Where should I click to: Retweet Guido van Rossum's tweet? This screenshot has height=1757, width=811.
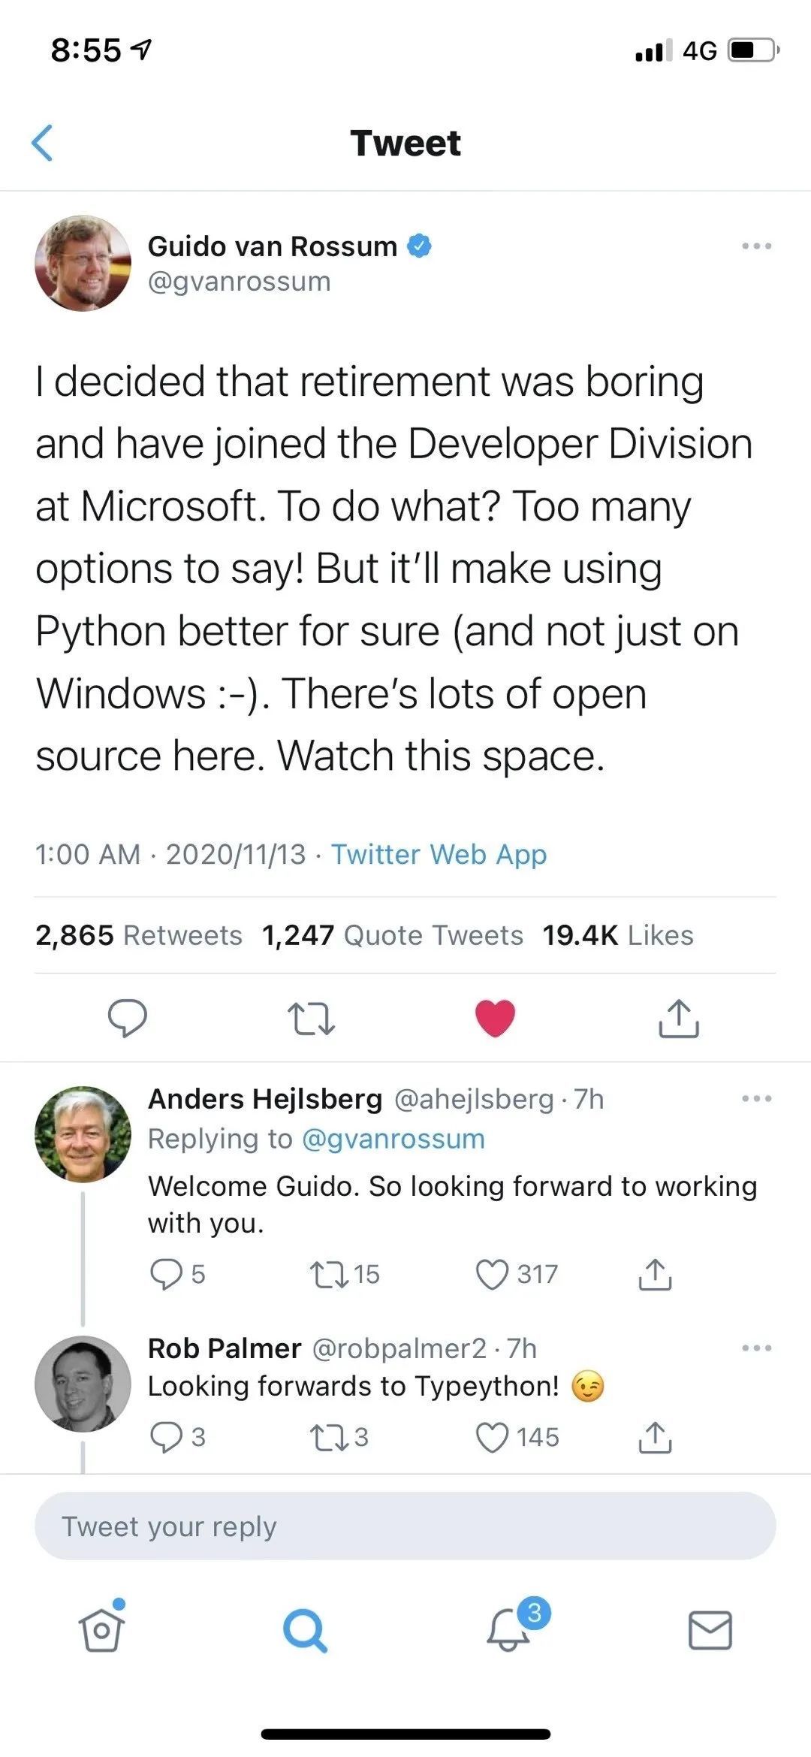click(311, 1019)
